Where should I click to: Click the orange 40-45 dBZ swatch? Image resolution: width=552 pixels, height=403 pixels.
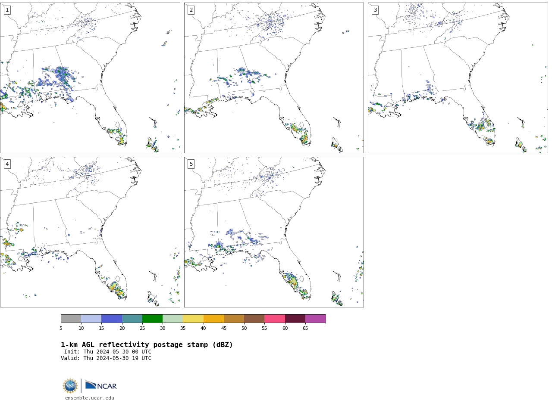point(213,319)
